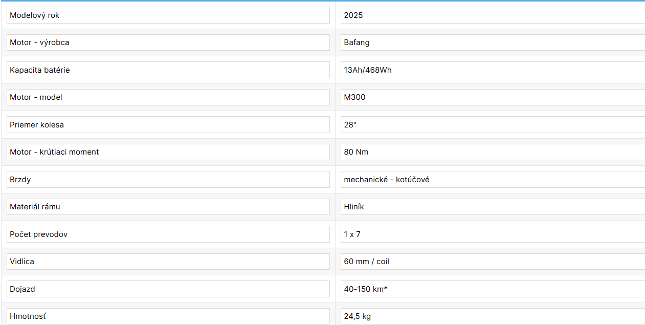Image resolution: width=645 pixels, height=325 pixels.
Task: Click the 'Materiál rámu' label field
Action: pos(168,207)
